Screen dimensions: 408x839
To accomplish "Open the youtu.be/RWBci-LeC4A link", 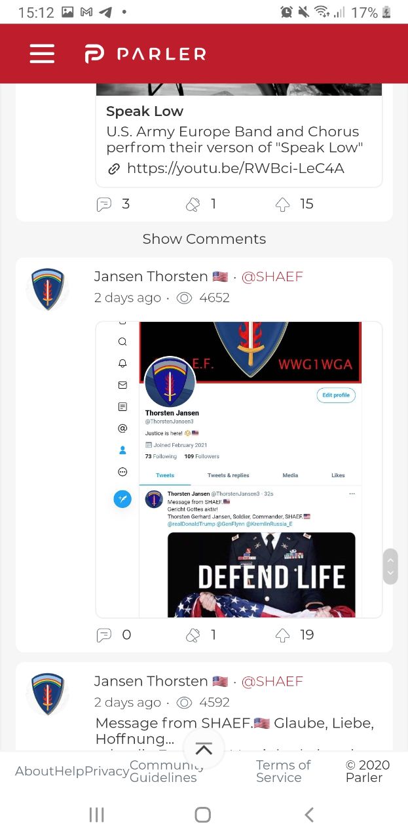I will (235, 168).
